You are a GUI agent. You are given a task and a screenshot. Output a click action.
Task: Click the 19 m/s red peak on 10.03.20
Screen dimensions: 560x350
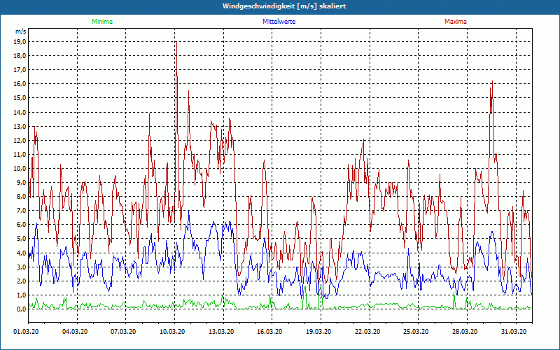pos(176,42)
